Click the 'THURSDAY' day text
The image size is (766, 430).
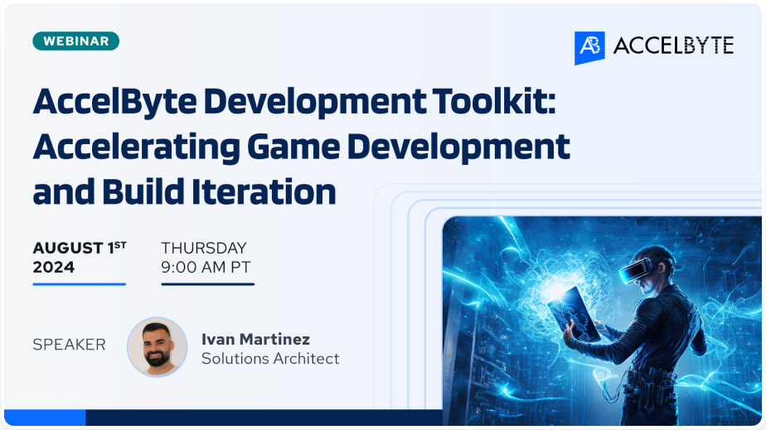204,248
